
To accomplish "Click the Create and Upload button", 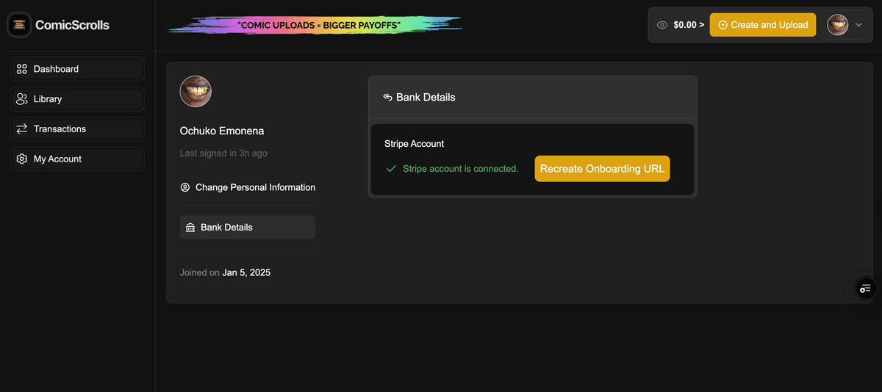I will pyautogui.click(x=763, y=25).
